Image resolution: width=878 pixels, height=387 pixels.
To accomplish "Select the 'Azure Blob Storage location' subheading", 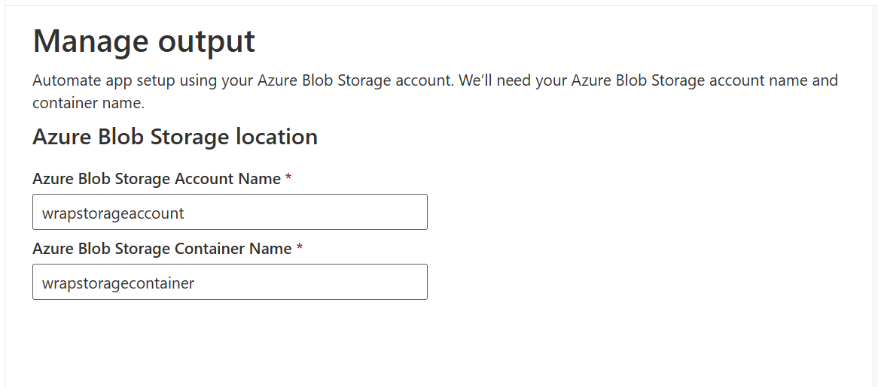I will coord(175,137).
